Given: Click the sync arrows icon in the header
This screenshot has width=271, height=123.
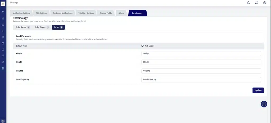Looking at the screenshot, I should tap(256, 3).
